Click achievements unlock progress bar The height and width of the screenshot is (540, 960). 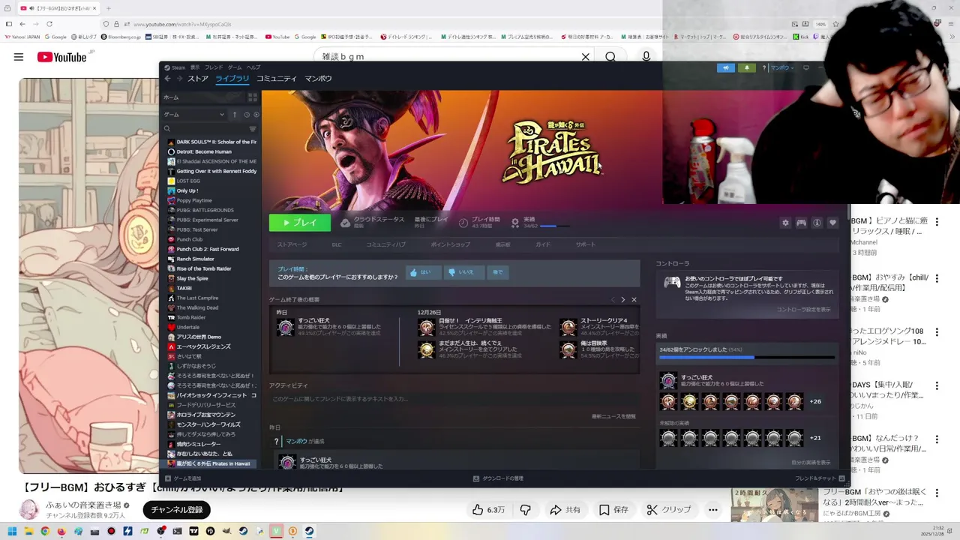coord(747,358)
